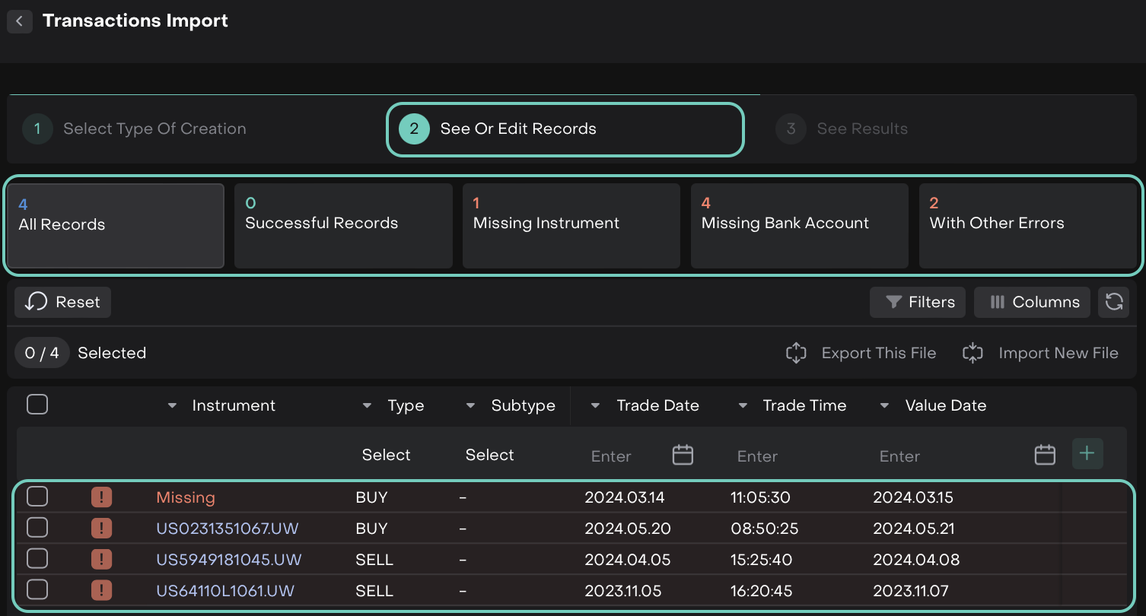This screenshot has height=616, width=1146.
Task: Click the green plus add-row icon
Action: click(x=1087, y=454)
